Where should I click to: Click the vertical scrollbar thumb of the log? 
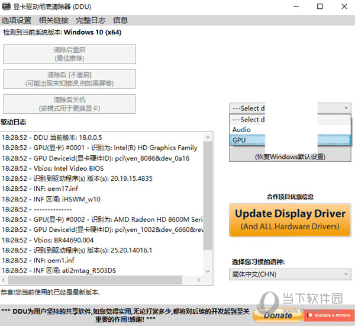coord(208,196)
